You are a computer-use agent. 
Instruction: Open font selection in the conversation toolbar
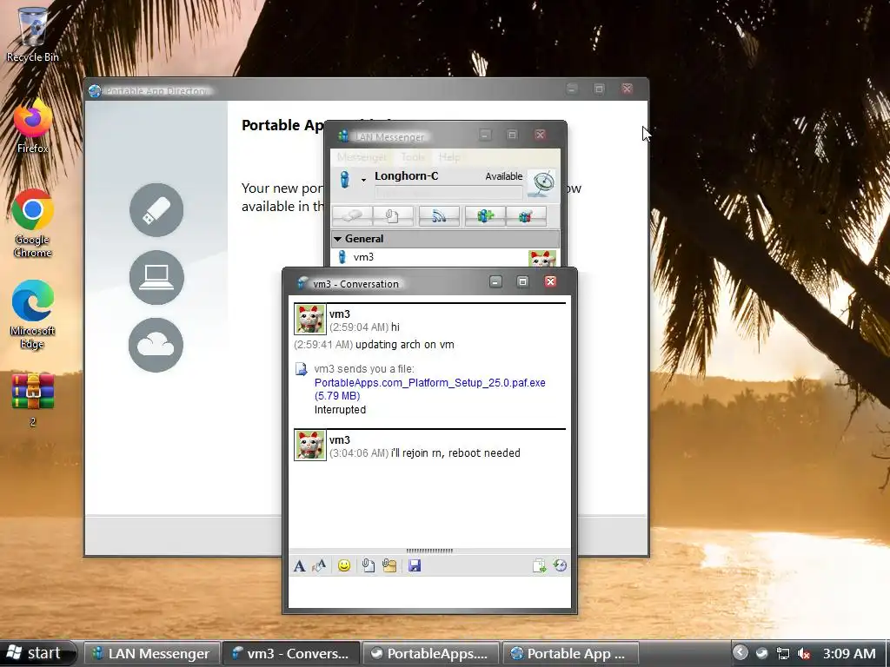click(x=300, y=565)
